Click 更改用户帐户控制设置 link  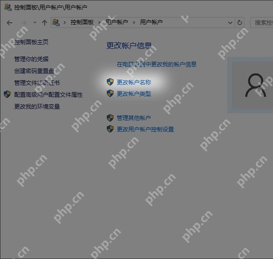point(145,129)
